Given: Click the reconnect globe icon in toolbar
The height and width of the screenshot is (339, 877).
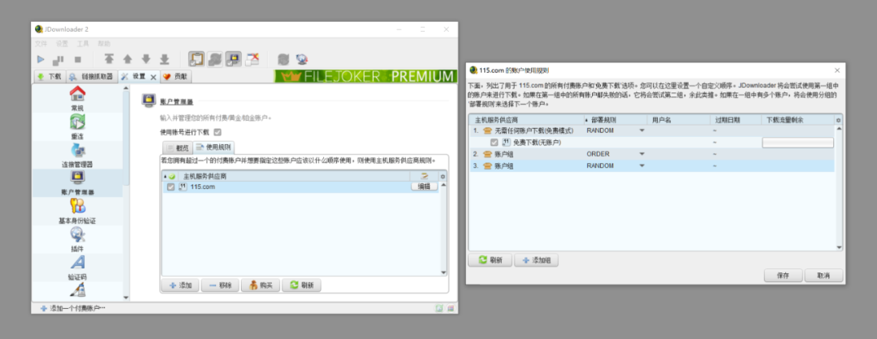Looking at the screenshot, I should pos(303,59).
